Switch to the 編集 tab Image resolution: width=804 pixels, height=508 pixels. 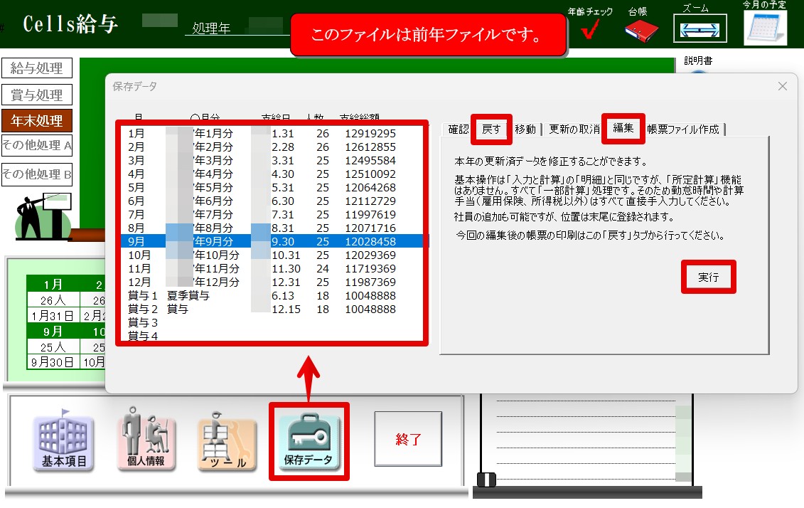coord(623,128)
